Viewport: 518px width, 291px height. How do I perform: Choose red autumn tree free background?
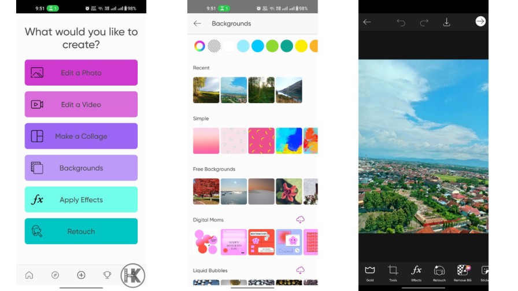tap(206, 191)
